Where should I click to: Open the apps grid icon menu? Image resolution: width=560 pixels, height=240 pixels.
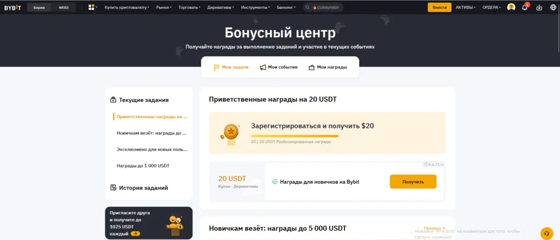pyautogui.click(x=91, y=7)
